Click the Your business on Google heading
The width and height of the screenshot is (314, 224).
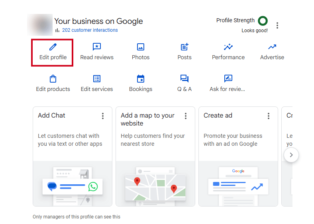(x=98, y=21)
